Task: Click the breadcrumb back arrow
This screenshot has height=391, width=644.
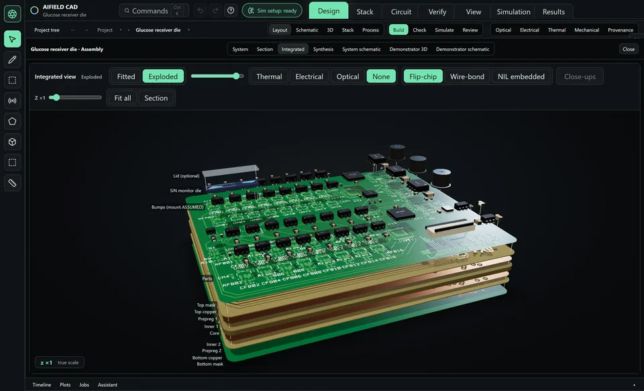Action: (x=72, y=30)
